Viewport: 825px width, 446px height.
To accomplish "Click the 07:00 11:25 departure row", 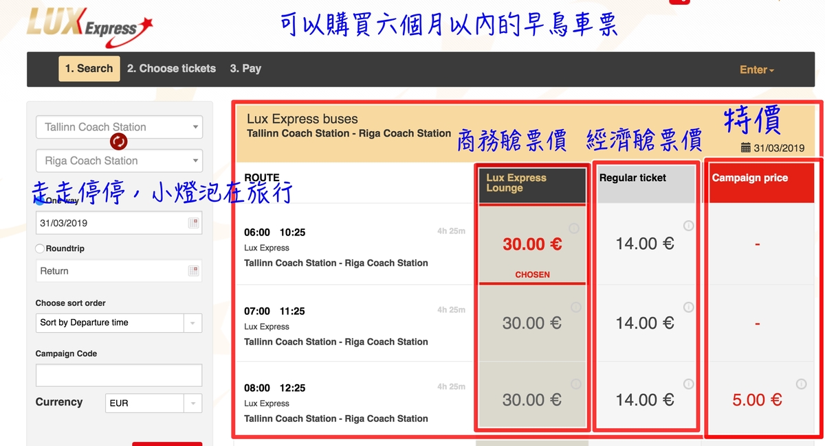I will pyautogui.click(x=354, y=323).
